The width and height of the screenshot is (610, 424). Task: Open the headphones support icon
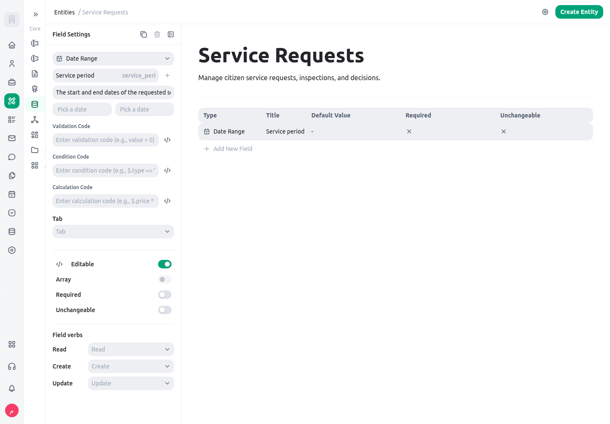pyautogui.click(x=12, y=366)
